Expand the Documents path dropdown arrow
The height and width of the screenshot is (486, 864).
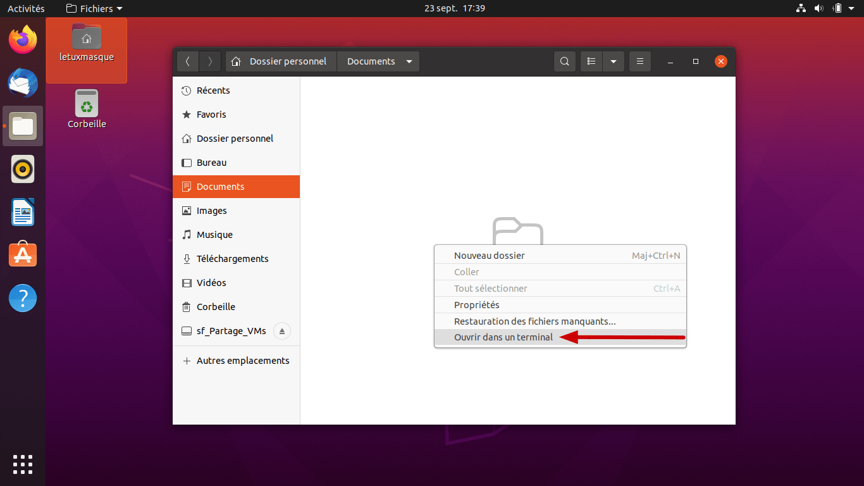coord(409,61)
